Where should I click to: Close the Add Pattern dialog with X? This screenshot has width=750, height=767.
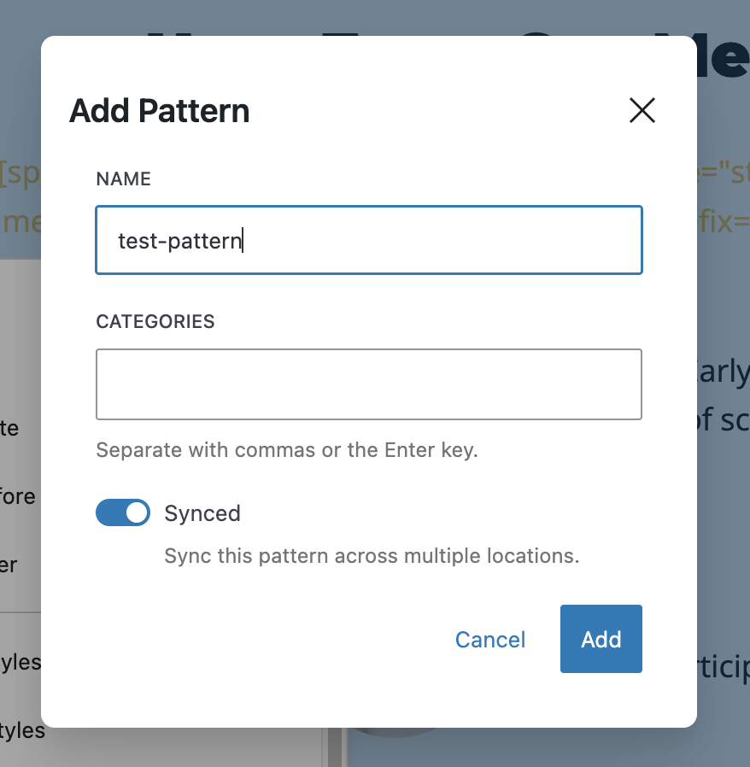tap(642, 110)
